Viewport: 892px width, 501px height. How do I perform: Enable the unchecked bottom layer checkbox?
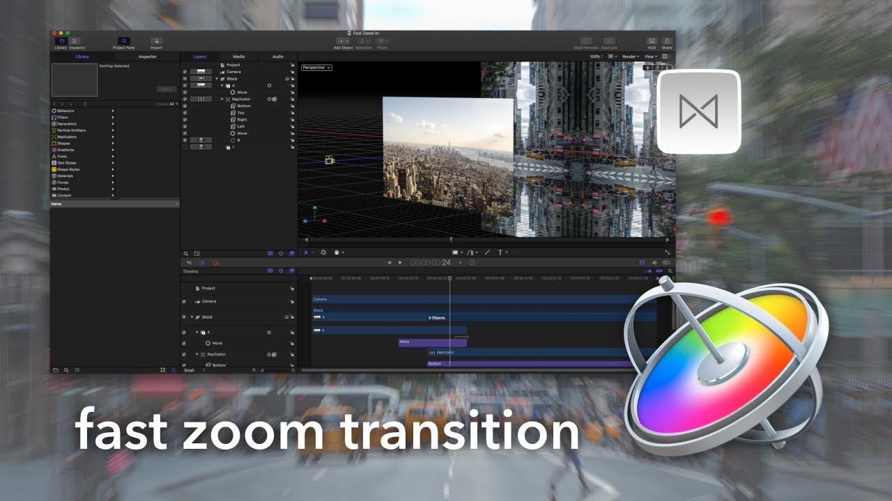coord(185,147)
